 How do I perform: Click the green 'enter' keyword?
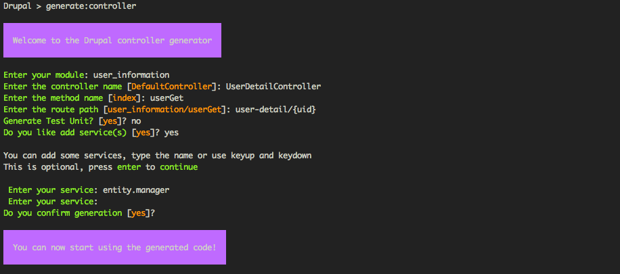(x=129, y=167)
